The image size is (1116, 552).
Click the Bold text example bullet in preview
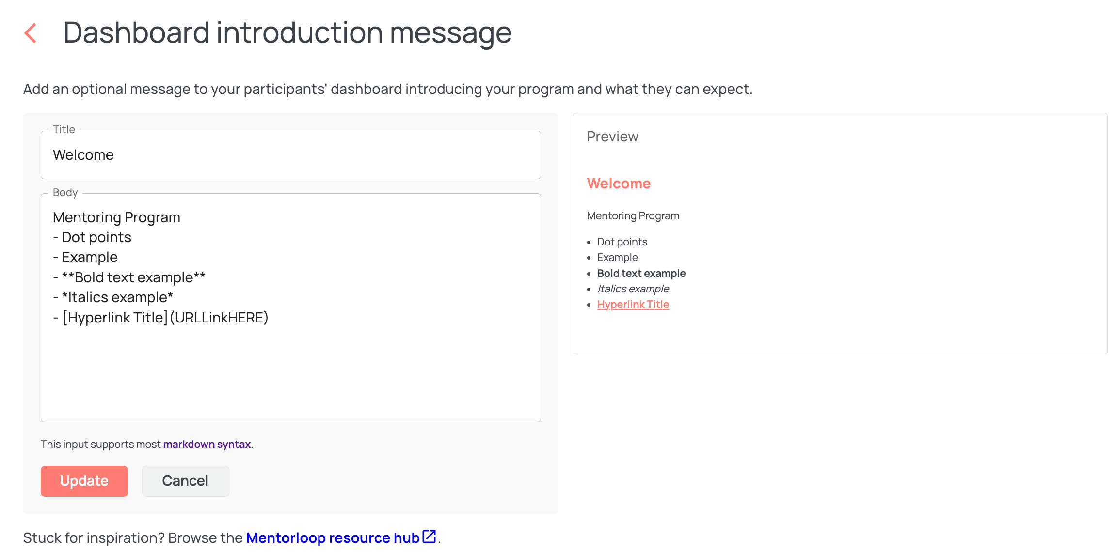coord(641,273)
